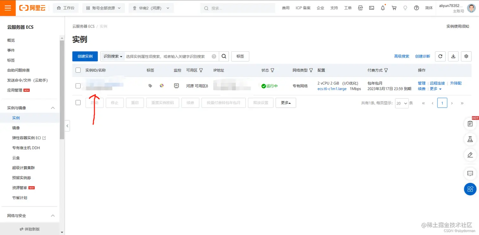Screen dimensions: 479x235
Task: Click the tag icon in instance row
Action: [x=150, y=86]
